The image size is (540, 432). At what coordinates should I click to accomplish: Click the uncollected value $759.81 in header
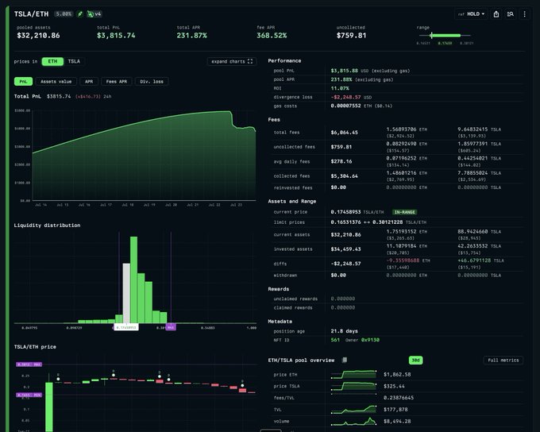351,35
